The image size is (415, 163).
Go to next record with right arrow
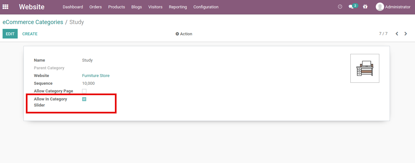click(406, 34)
